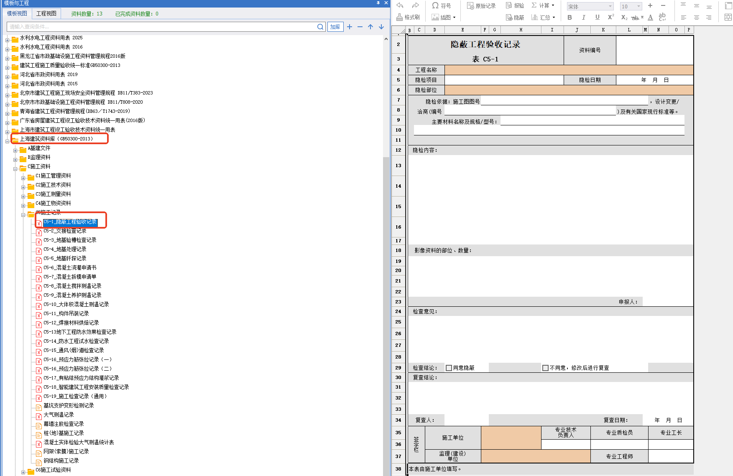Toggle bold formatting
The height and width of the screenshot is (476, 733).
coord(570,17)
